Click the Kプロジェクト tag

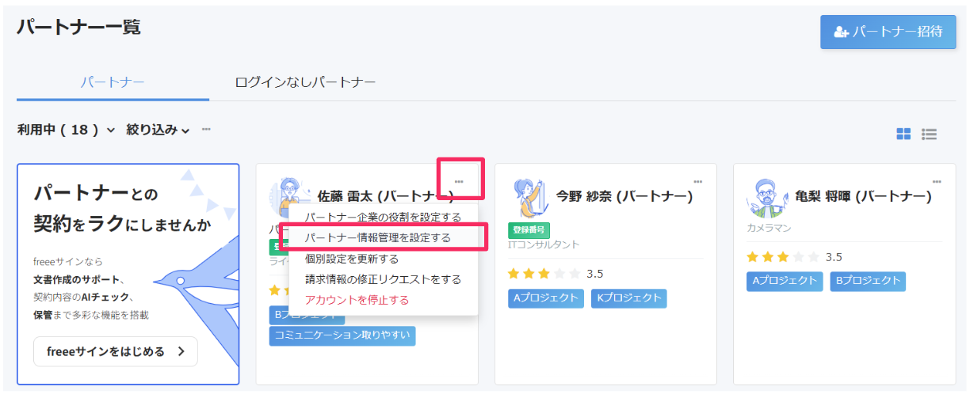click(x=629, y=298)
